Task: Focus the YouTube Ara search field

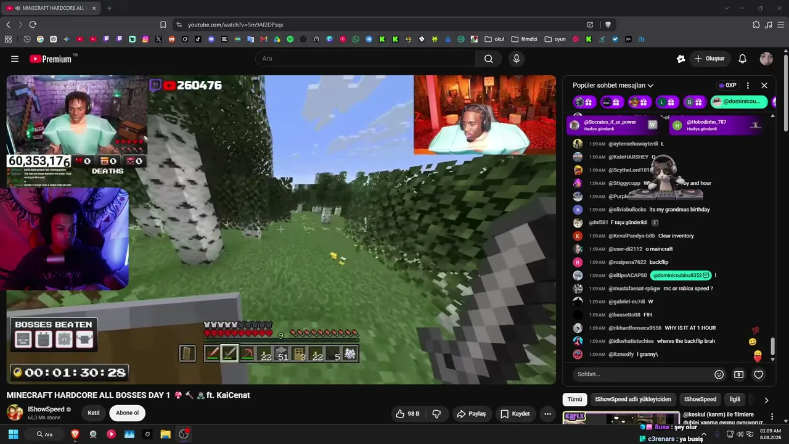Action: [366, 59]
